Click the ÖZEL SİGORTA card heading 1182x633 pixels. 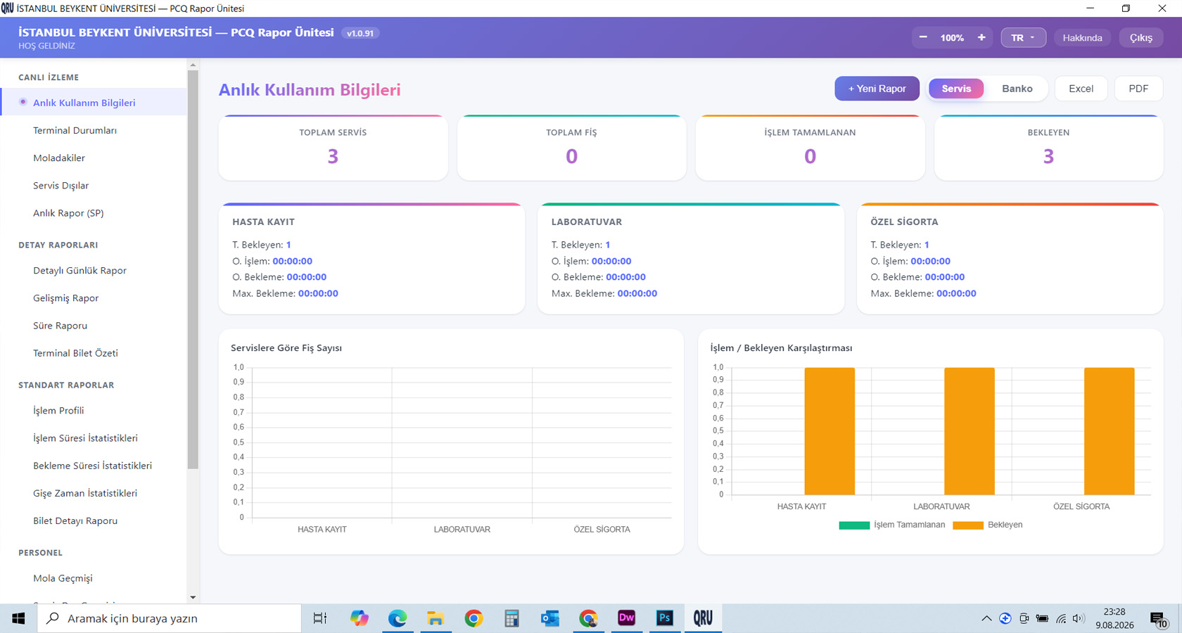point(904,222)
